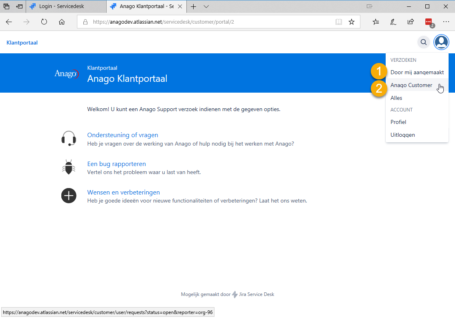This screenshot has width=455, height=318.
Task: Go to browser home page icon
Action: (61, 22)
